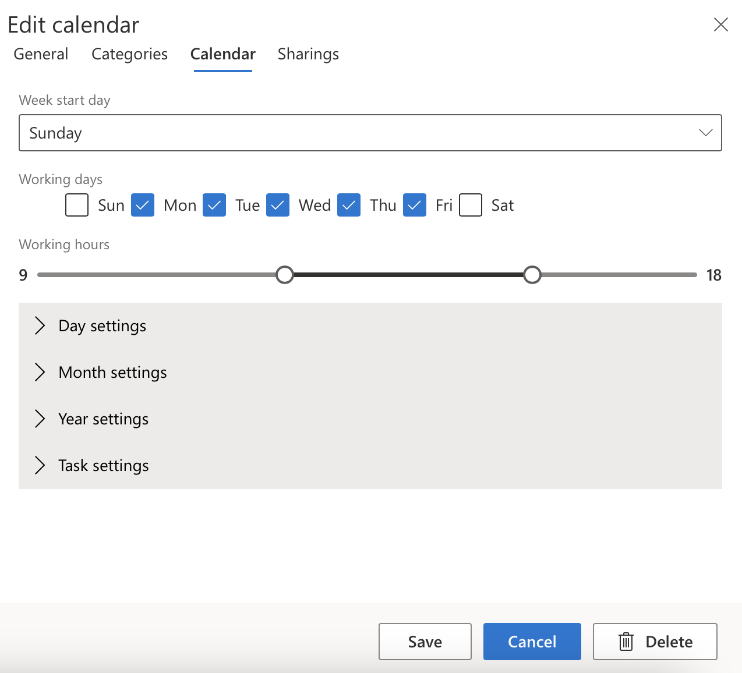Switch to the Sharings tab
Viewport: 742px width, 673px height.
click(x=308, y=54)
